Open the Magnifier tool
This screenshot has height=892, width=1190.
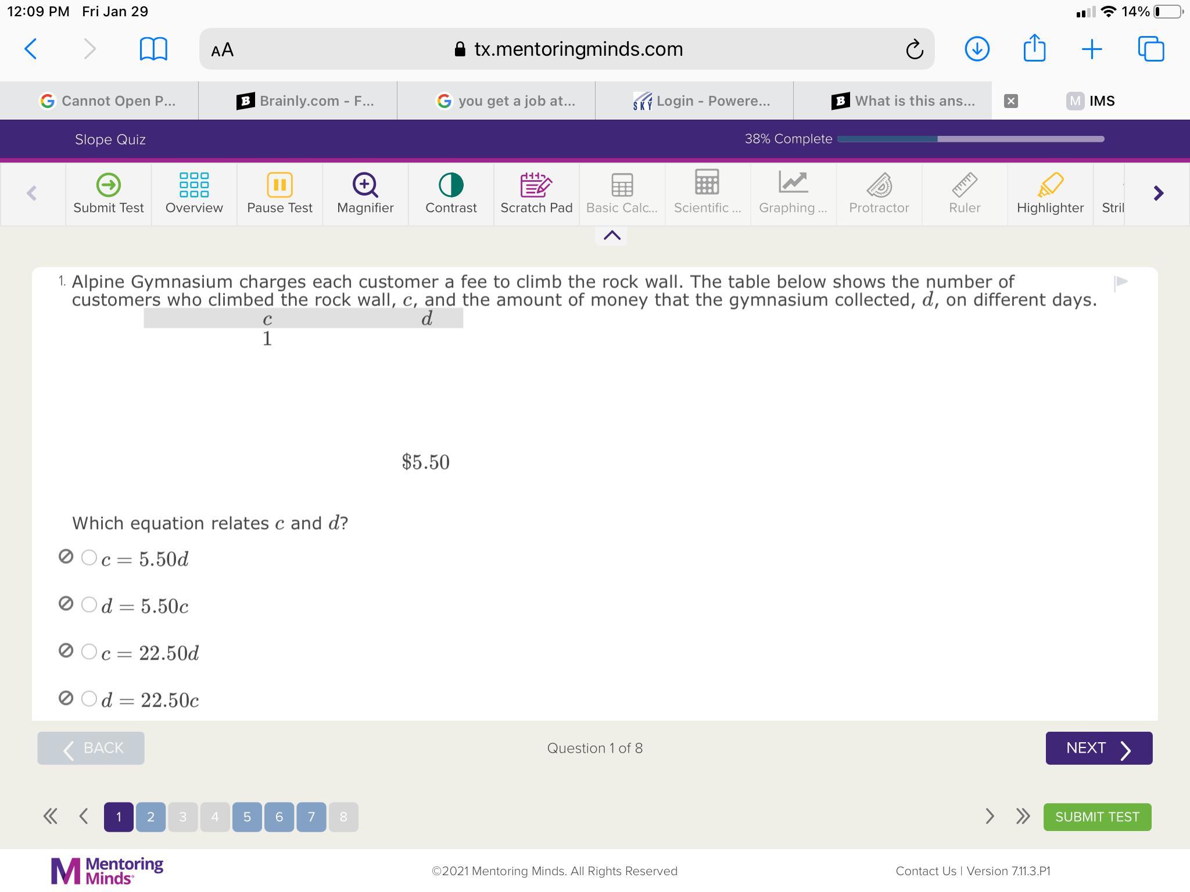pyautogui.click(x=365, y=193)
